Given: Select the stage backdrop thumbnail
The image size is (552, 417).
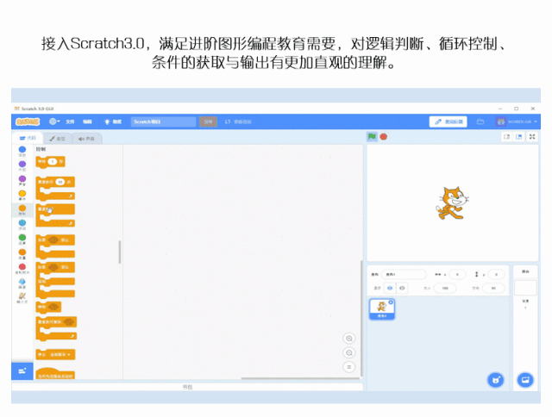Looking at the screenshot, I should pos(525,288).
